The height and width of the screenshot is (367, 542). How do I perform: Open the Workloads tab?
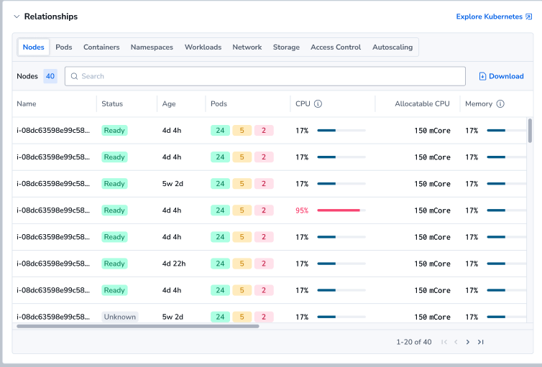(x=203, y=47)
